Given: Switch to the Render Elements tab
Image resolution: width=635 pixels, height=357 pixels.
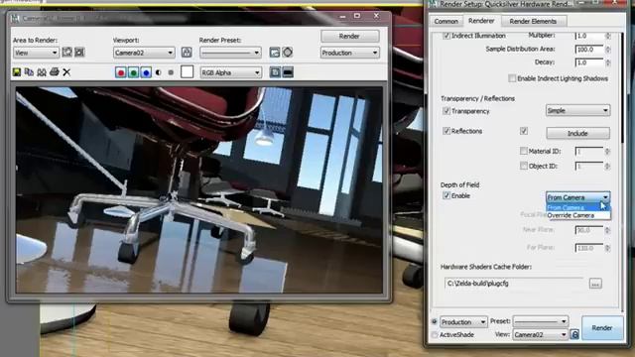Looking at the screenshot, I should tap(533, 21).
